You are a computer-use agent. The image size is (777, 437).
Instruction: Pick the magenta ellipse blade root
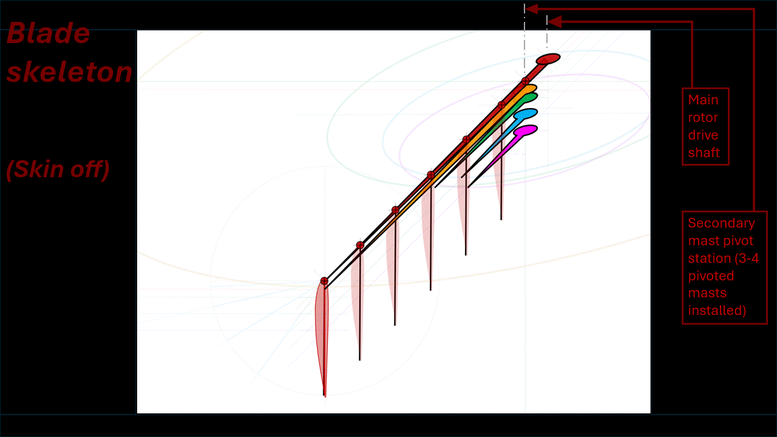[x=526, y=130]
